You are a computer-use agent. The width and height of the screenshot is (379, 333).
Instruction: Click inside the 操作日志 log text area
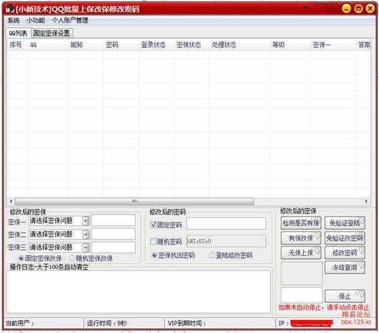pos(138,292)
